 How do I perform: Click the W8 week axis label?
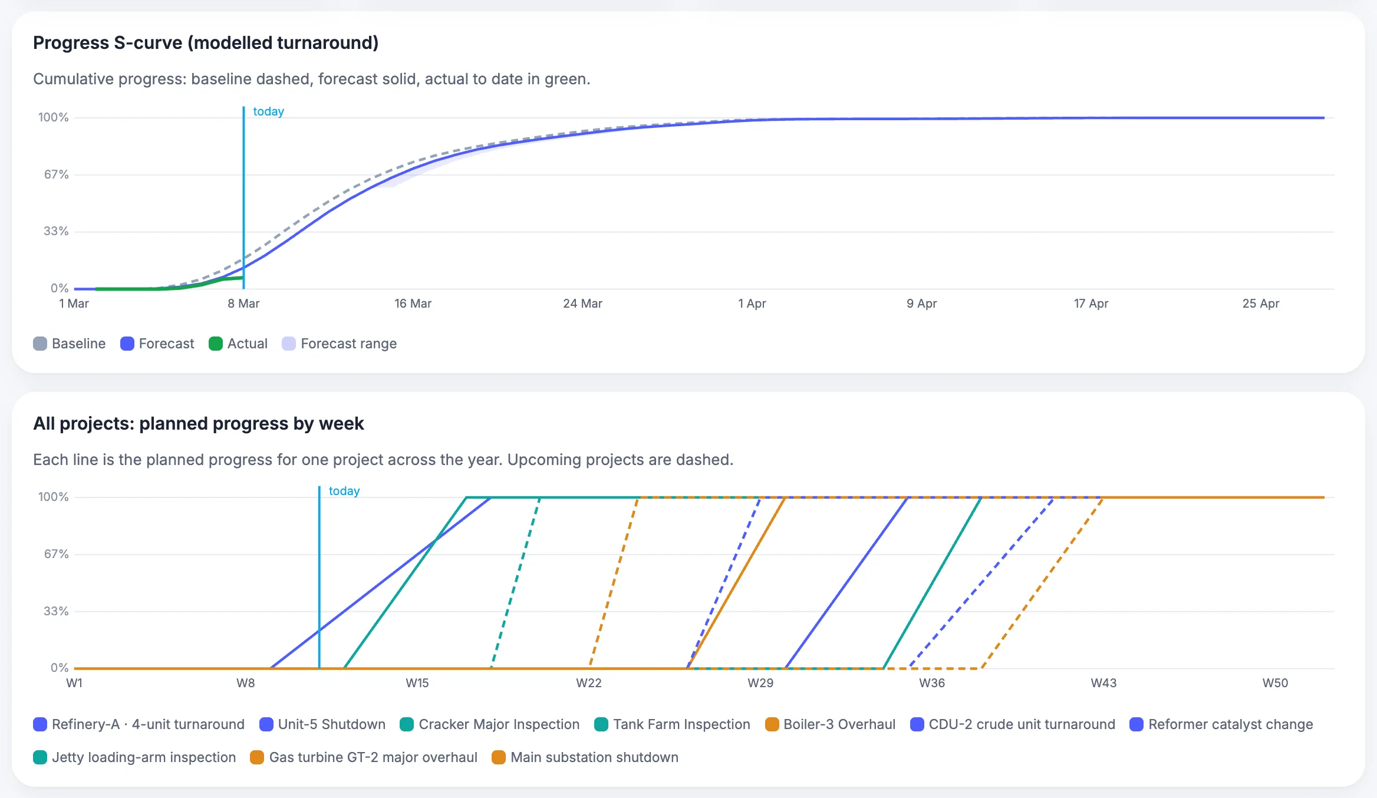pos(245,683)
